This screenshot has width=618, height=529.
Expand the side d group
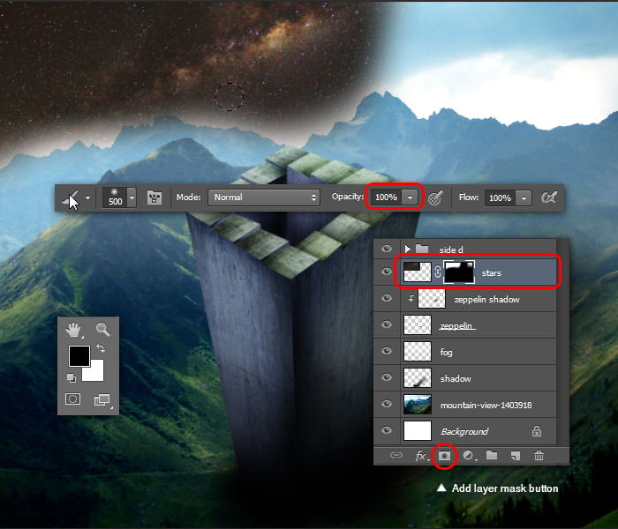[x=408, y=249]
